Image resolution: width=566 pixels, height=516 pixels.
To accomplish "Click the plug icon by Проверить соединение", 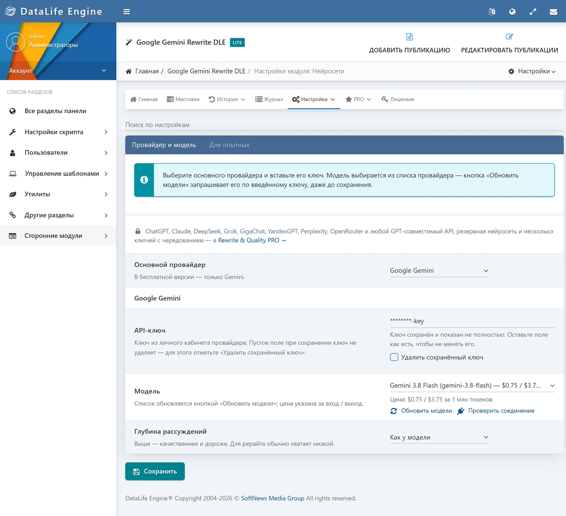I will coord(461,411).
